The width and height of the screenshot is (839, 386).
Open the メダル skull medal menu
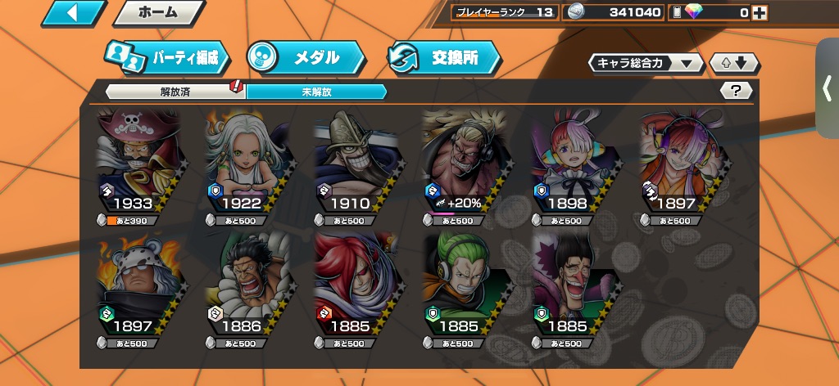click(x=306, y=57)
